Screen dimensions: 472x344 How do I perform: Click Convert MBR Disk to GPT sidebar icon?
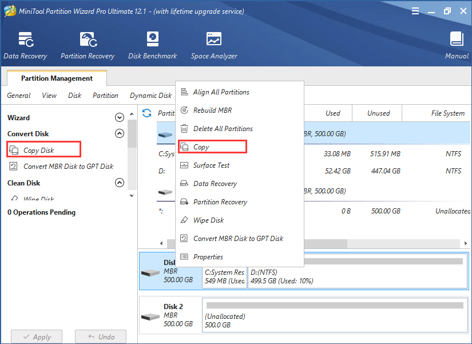pyautogui.click(x=14, y=167)
